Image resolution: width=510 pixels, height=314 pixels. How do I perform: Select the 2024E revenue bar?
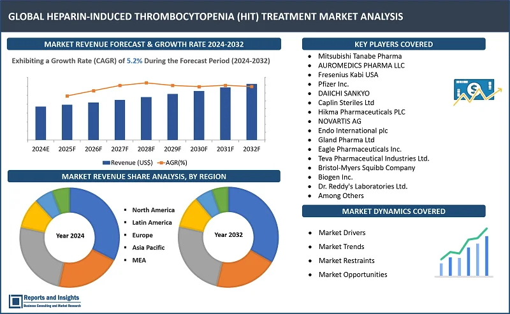pos(41,123)
